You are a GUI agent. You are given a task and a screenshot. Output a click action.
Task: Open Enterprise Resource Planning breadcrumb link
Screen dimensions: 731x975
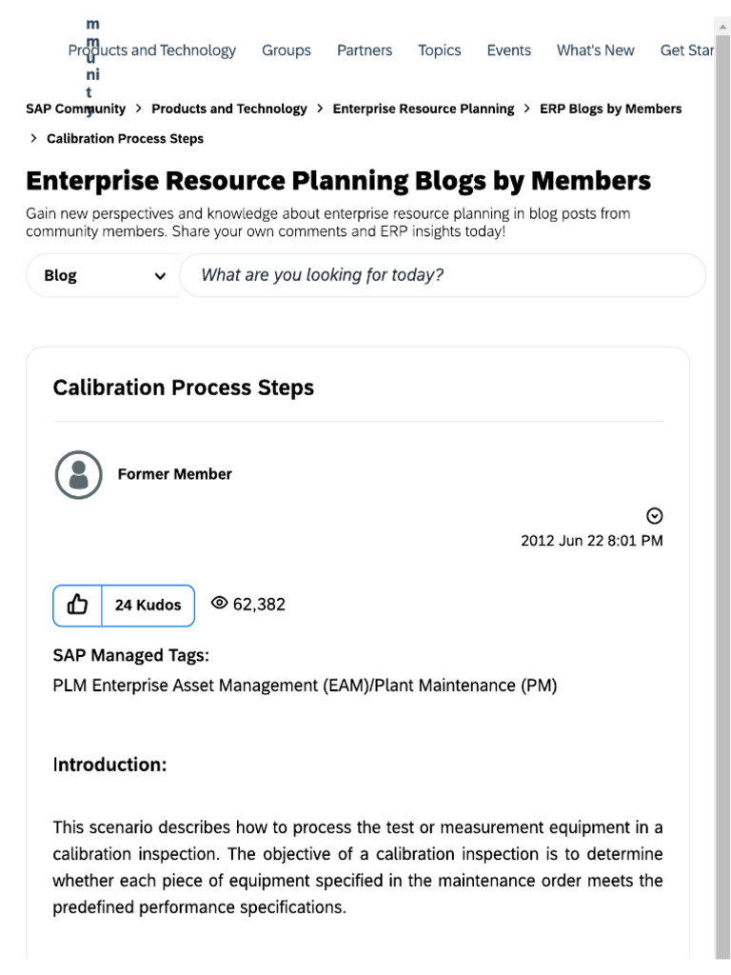tap(424, 109)
